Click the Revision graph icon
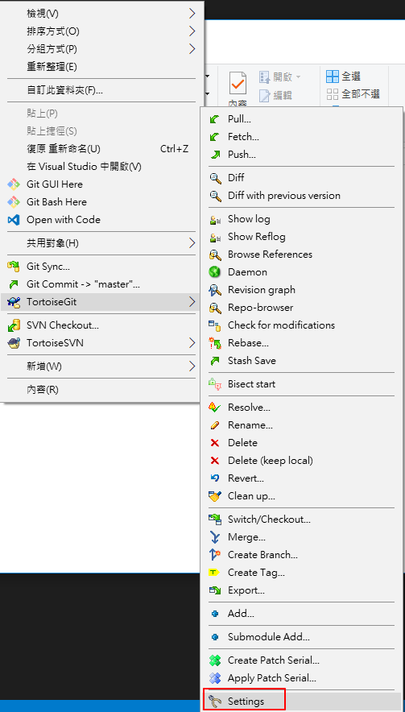The image size is (405, 712). (215, 290)
